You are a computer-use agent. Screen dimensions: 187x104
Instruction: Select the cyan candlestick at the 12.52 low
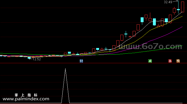[29, 58]
